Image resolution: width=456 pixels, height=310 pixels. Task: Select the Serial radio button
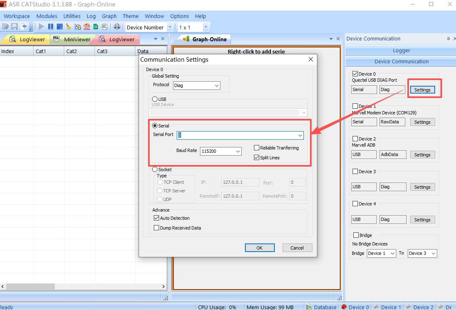pos(155,125)
